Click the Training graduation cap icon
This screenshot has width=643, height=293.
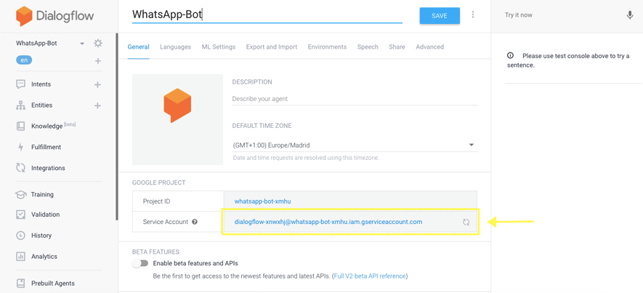(20, 195)
